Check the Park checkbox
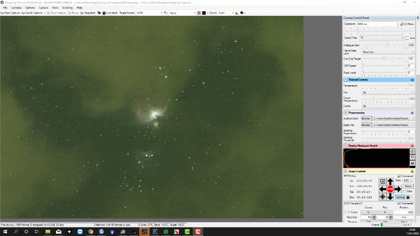 pos(404,192)
